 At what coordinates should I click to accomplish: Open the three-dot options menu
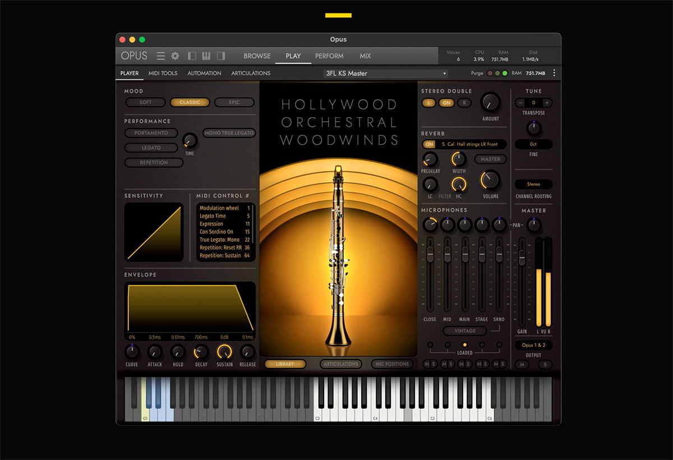coord(554,73)
